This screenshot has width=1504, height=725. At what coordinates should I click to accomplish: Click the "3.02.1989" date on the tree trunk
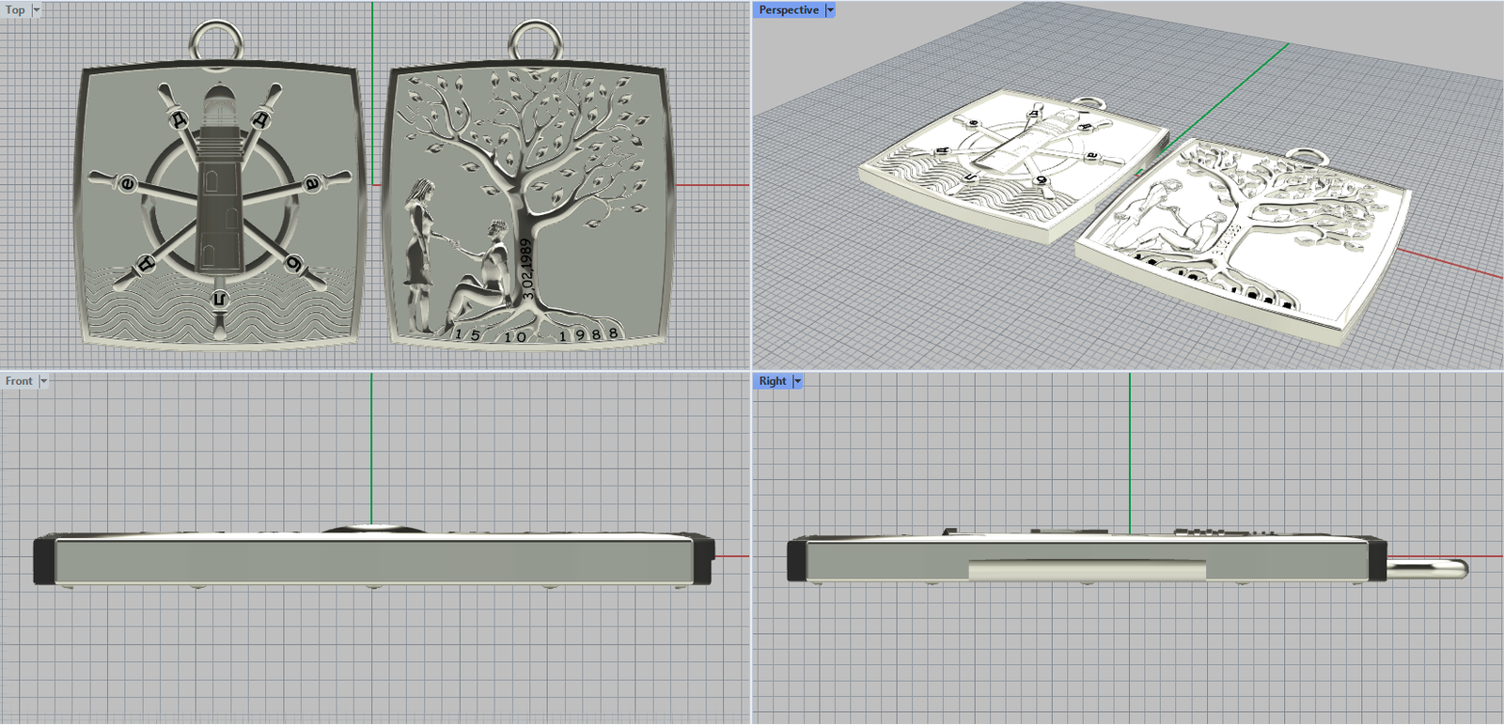click(527, 269)
